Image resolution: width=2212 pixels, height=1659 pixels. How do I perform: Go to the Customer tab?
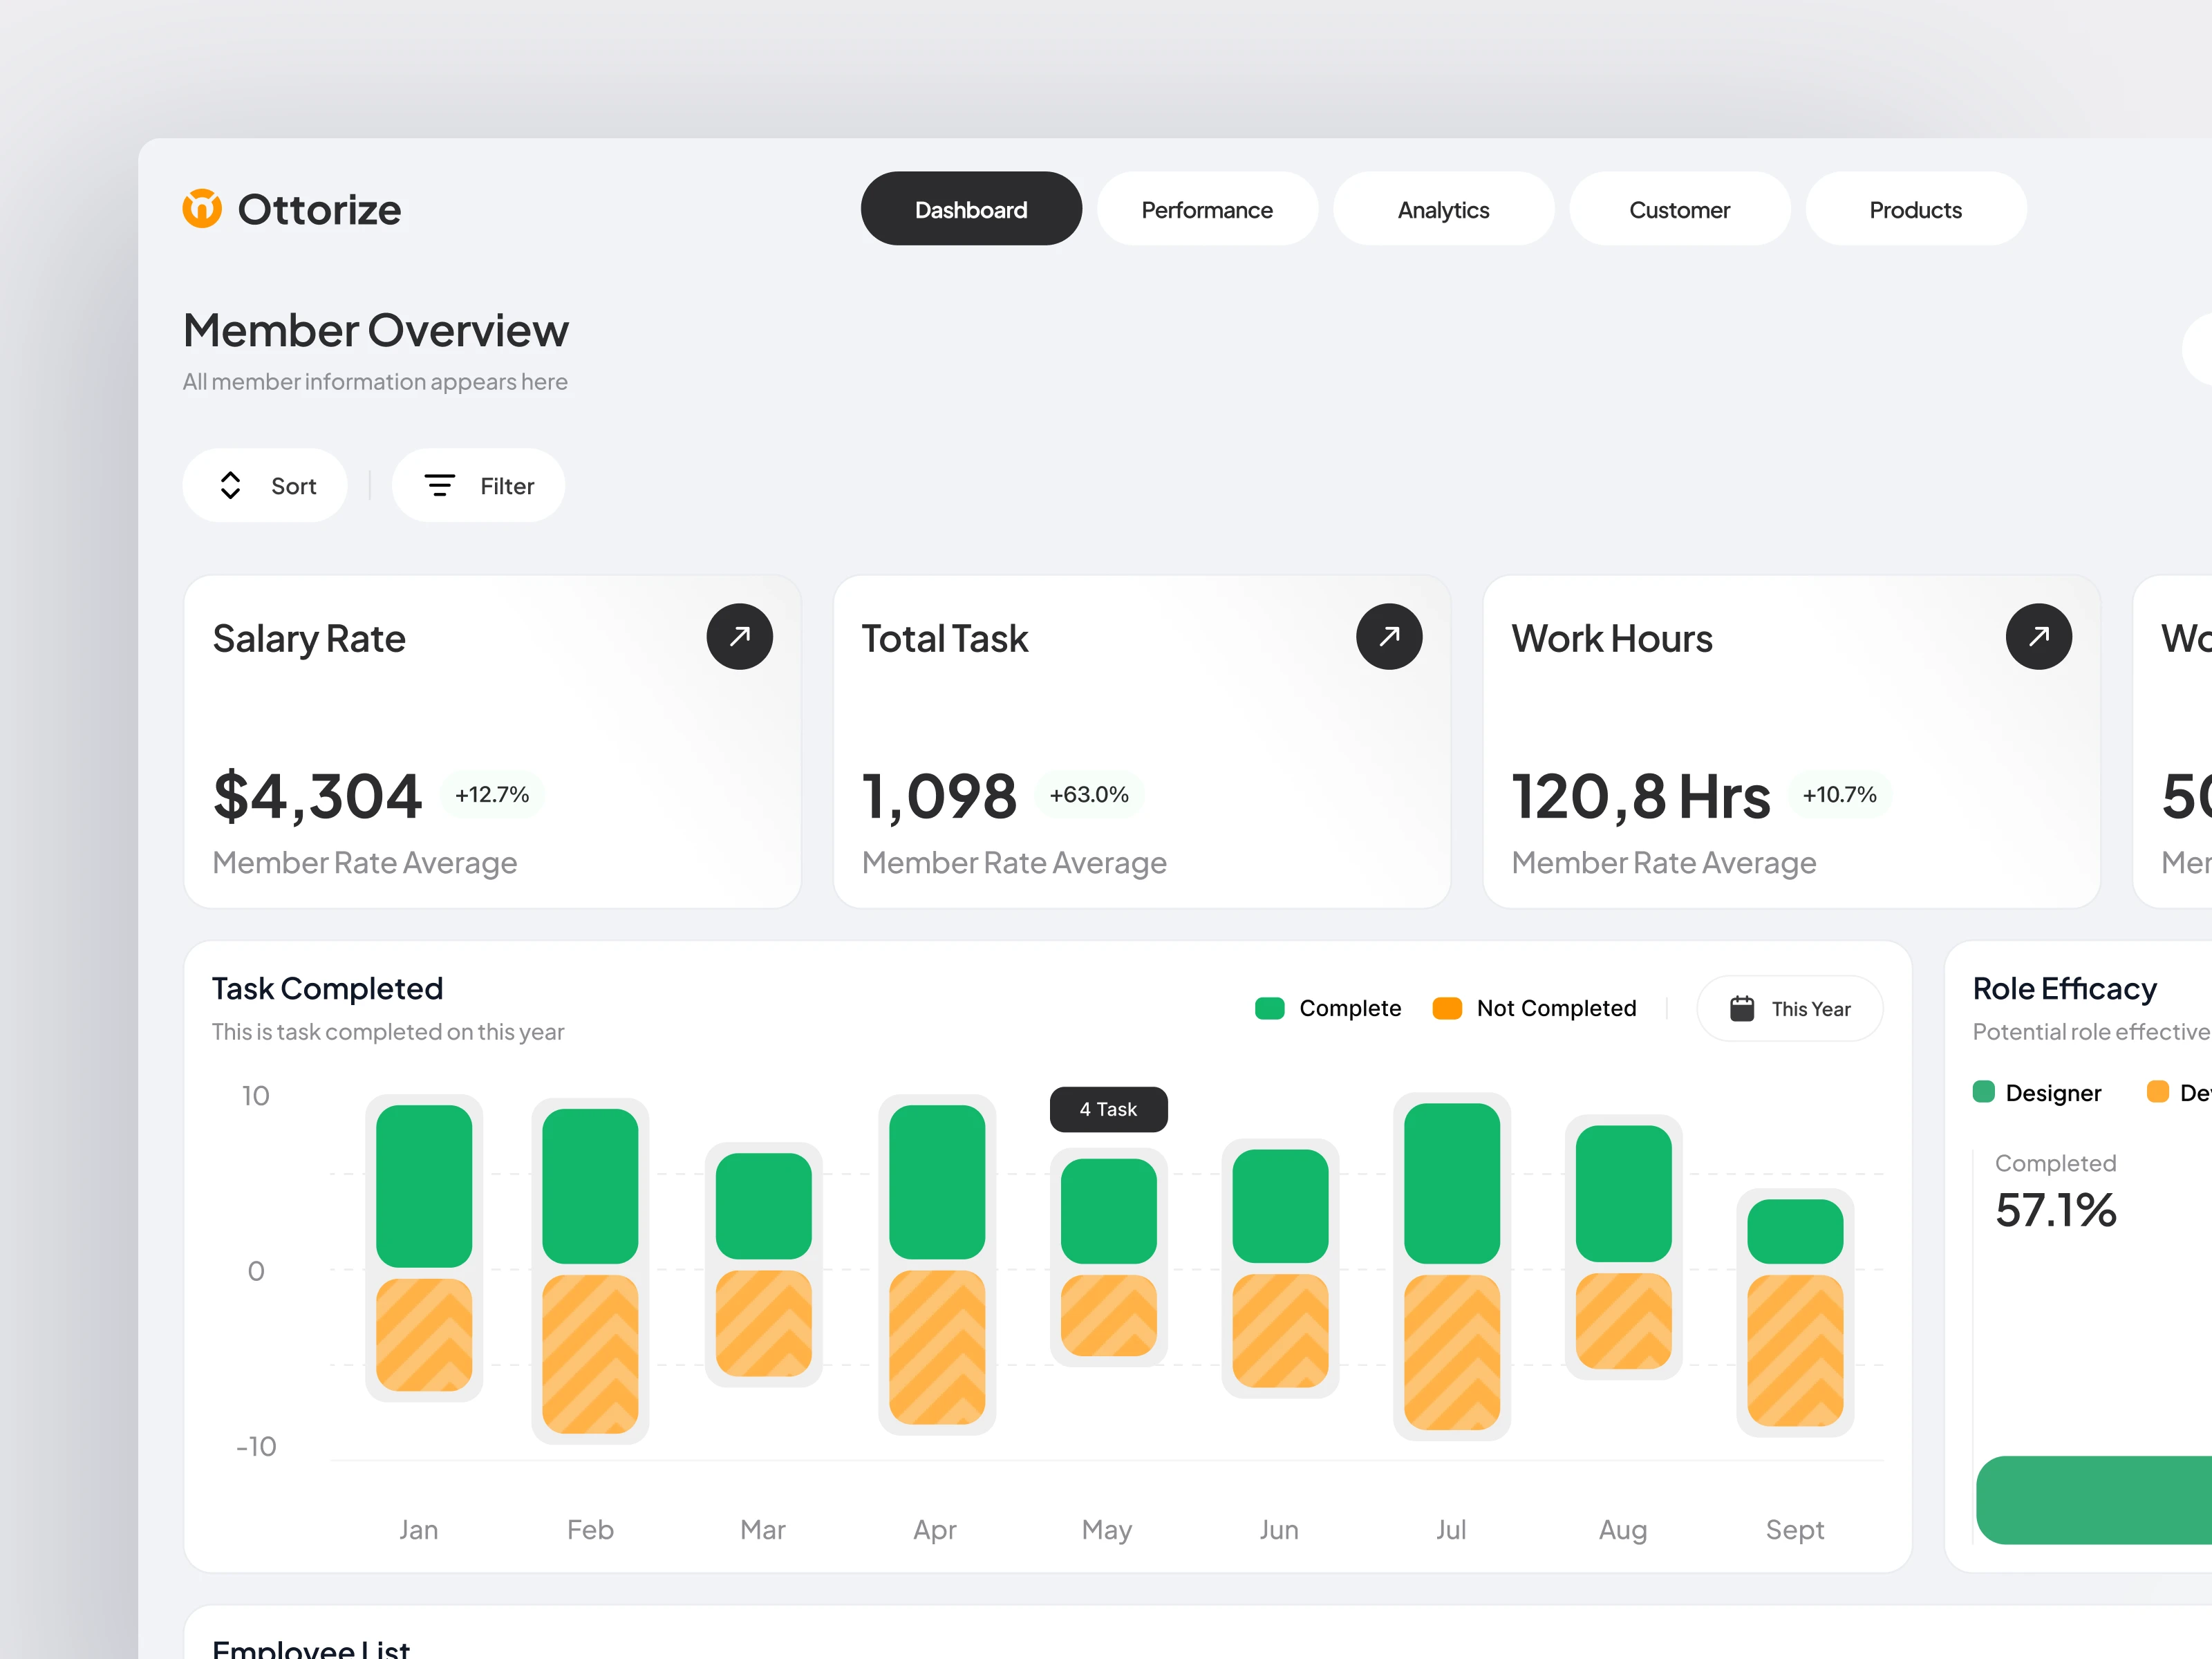click(1679, 209)
